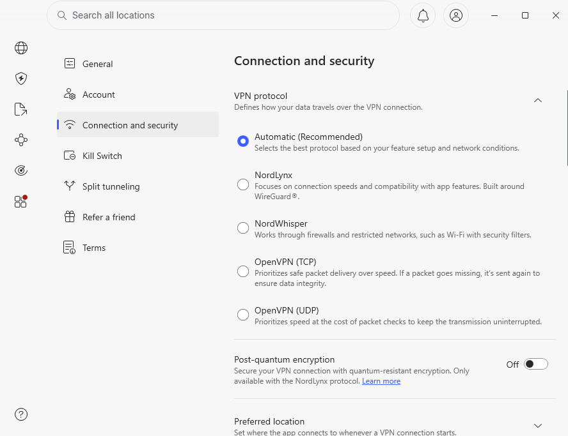Select the NordLynx protocol radio button
This screenshot has height=436, width=568.
click(243, 184)
